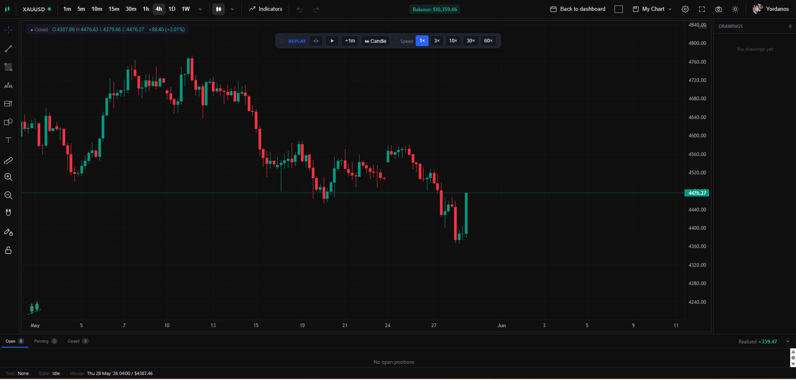
Task: Click Back to dashboard
Action: click(578, 9)
